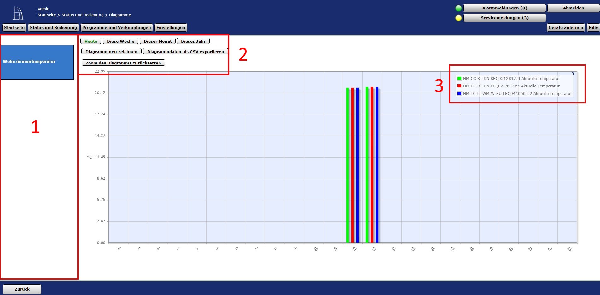The width and height of the screenshot is (600, 295).
Task: Export Diagrammdaten als CSV
Action: tap(185, 52)
